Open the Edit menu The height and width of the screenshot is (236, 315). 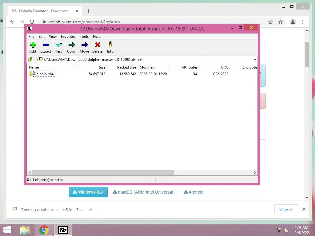(42, 37)
